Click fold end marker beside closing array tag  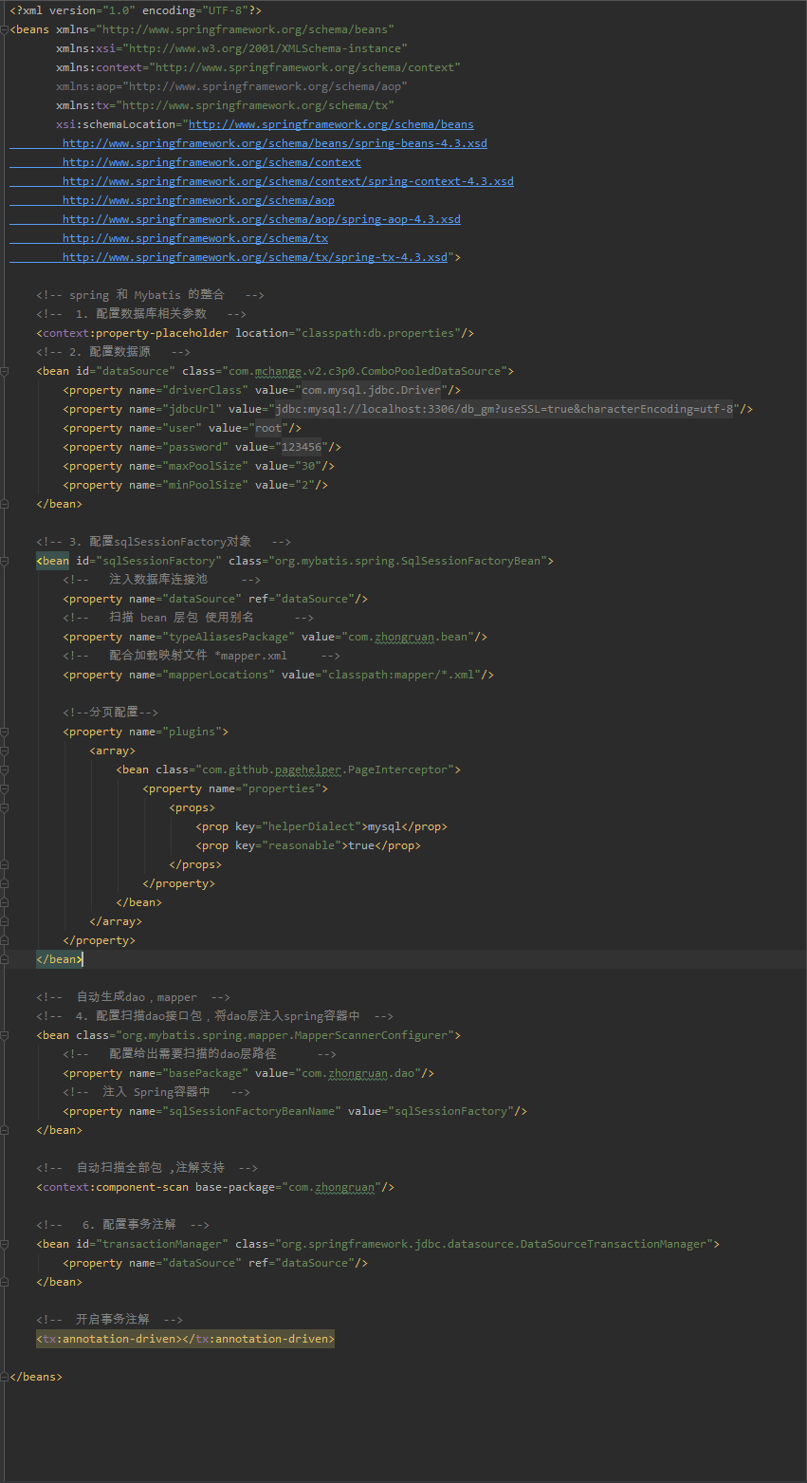click(4, 921)
